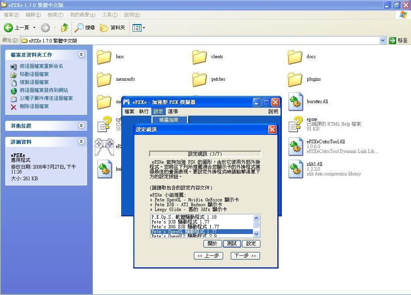Click the plugin list scroll up arrow
Viewport: 411px width, 295px height.
pos(256,218)
